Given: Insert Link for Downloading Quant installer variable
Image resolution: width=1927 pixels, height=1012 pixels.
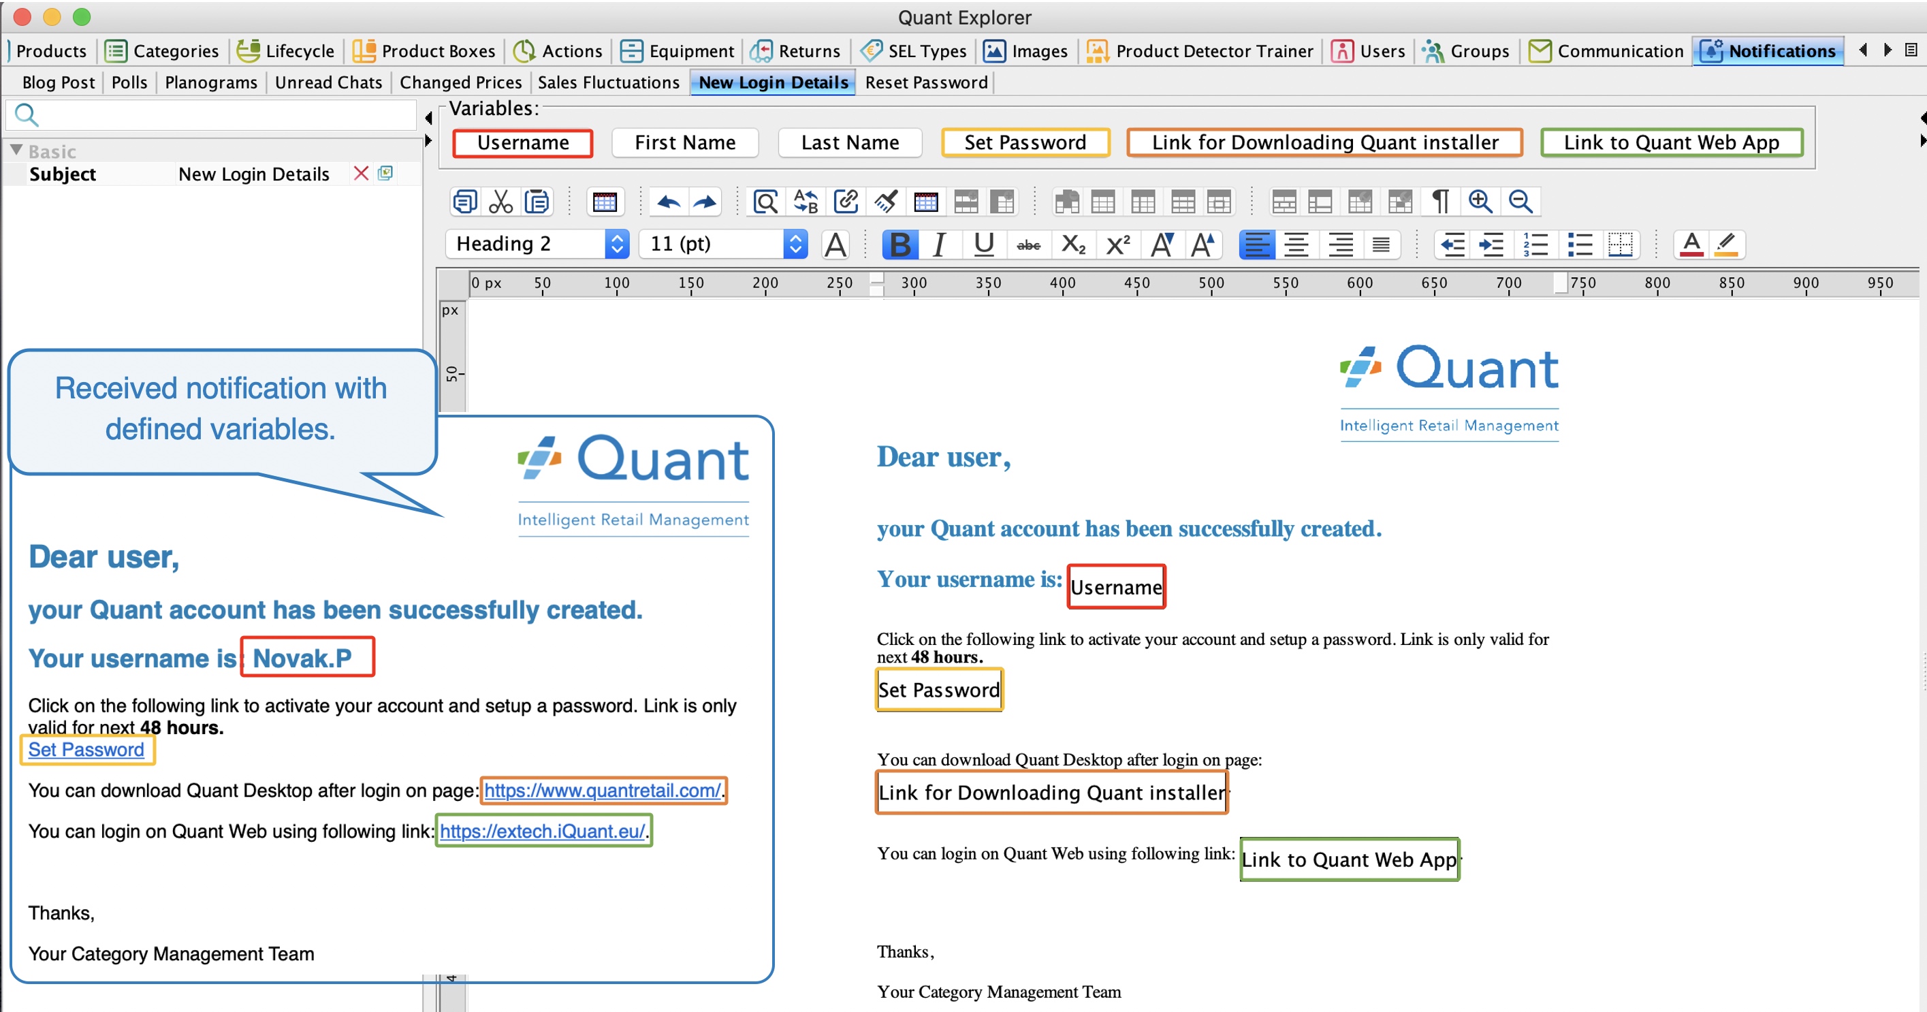Looking at the screenshot, I should point(1324,142).
